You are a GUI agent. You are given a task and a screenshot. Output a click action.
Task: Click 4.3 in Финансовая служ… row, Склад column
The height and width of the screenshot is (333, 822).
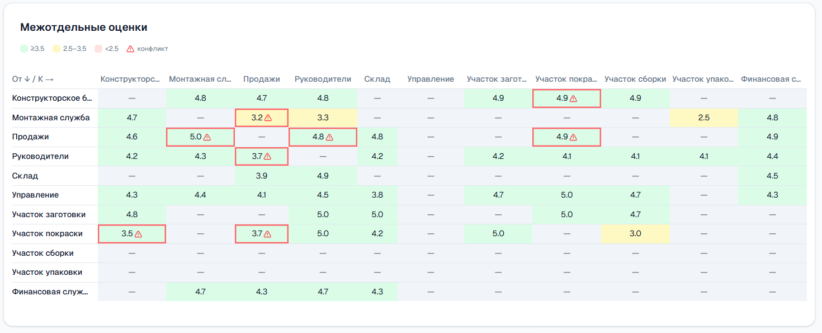377,292
